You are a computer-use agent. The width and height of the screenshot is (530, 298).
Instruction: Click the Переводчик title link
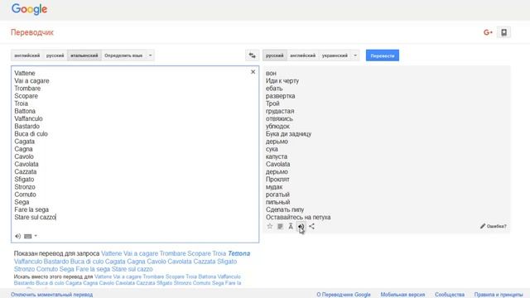(x=32, y=32)
